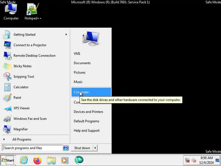Click the network tray icon

(x=187, y=160)
